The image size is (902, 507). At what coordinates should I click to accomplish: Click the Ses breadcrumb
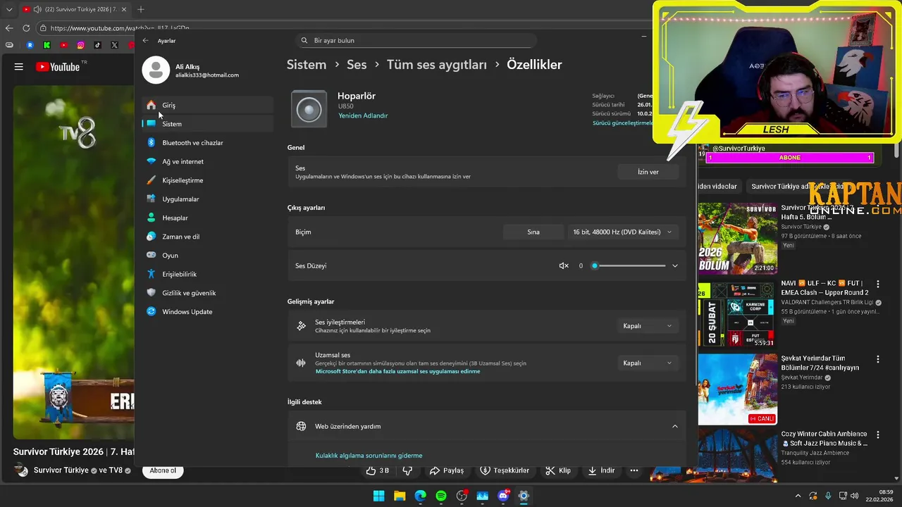pyautogui.click(x=357, y=65)
